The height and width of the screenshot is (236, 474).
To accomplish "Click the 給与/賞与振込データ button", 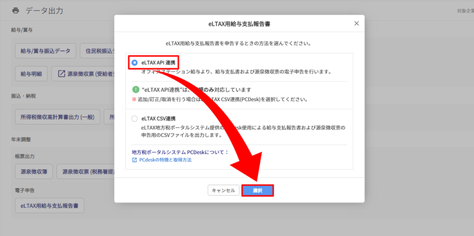I will point(46,51).
